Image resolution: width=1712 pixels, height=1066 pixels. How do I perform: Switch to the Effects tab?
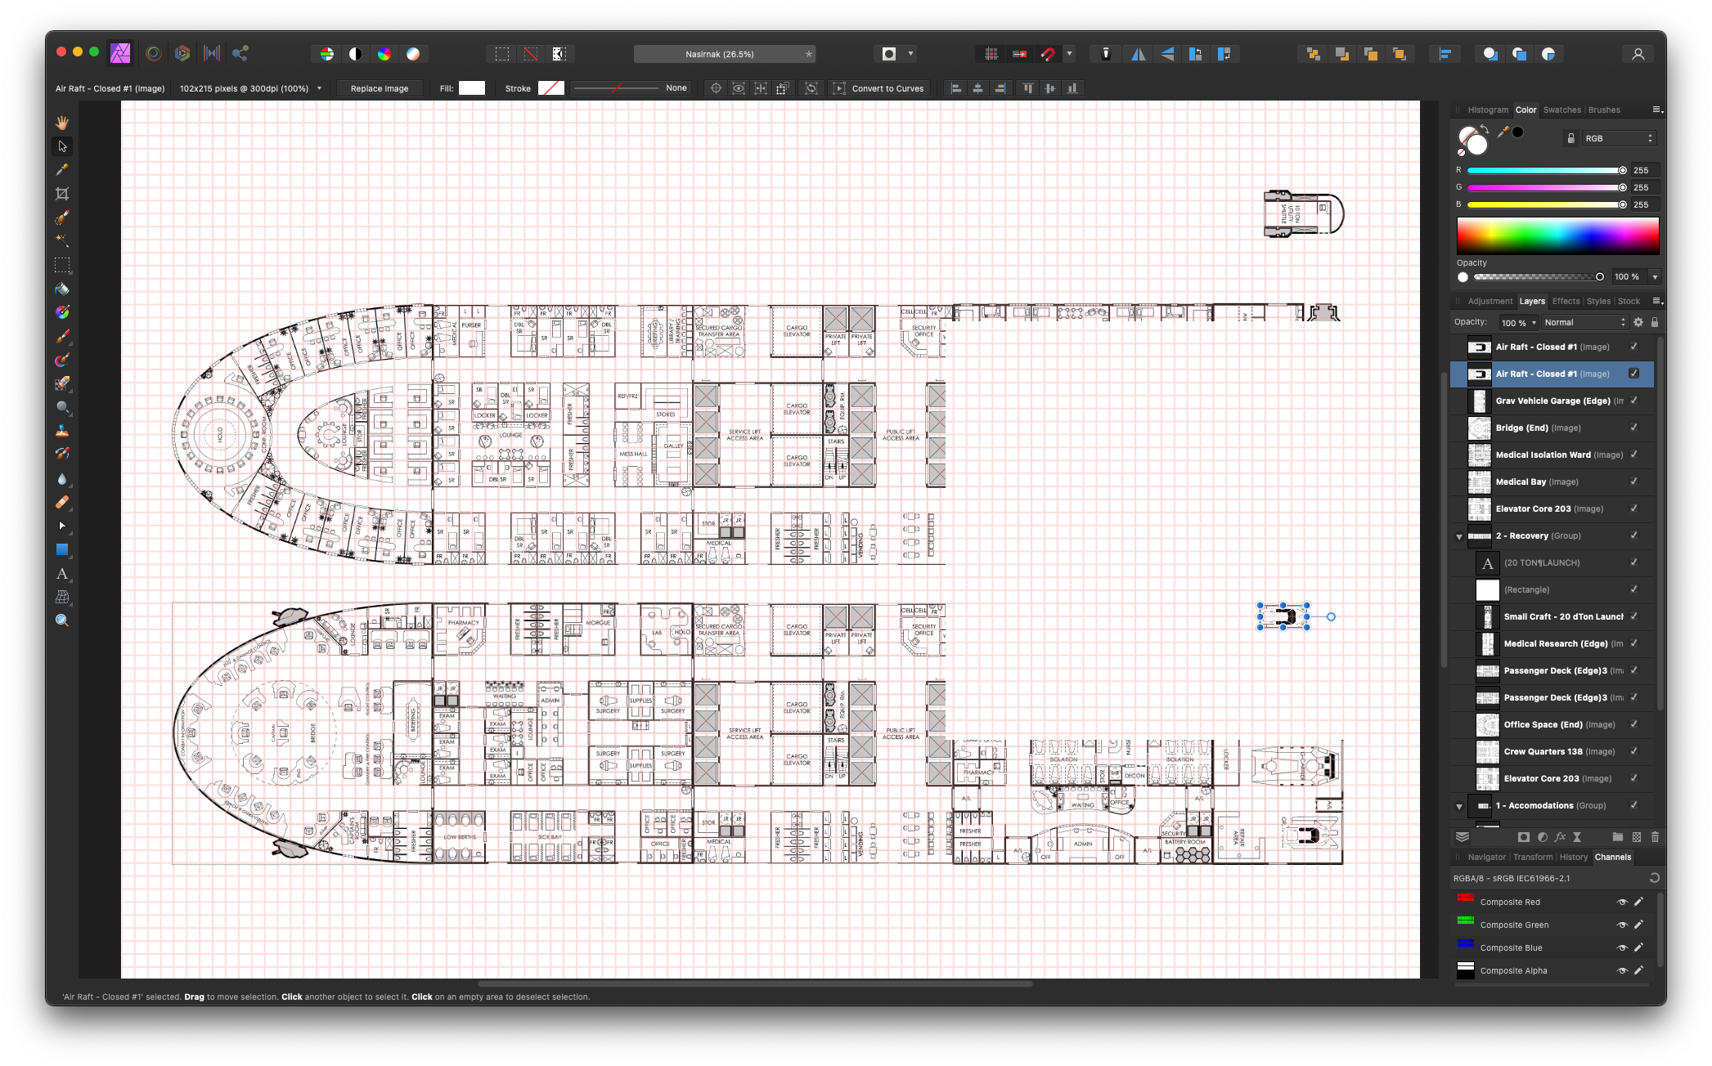[x=1566, y=301]
